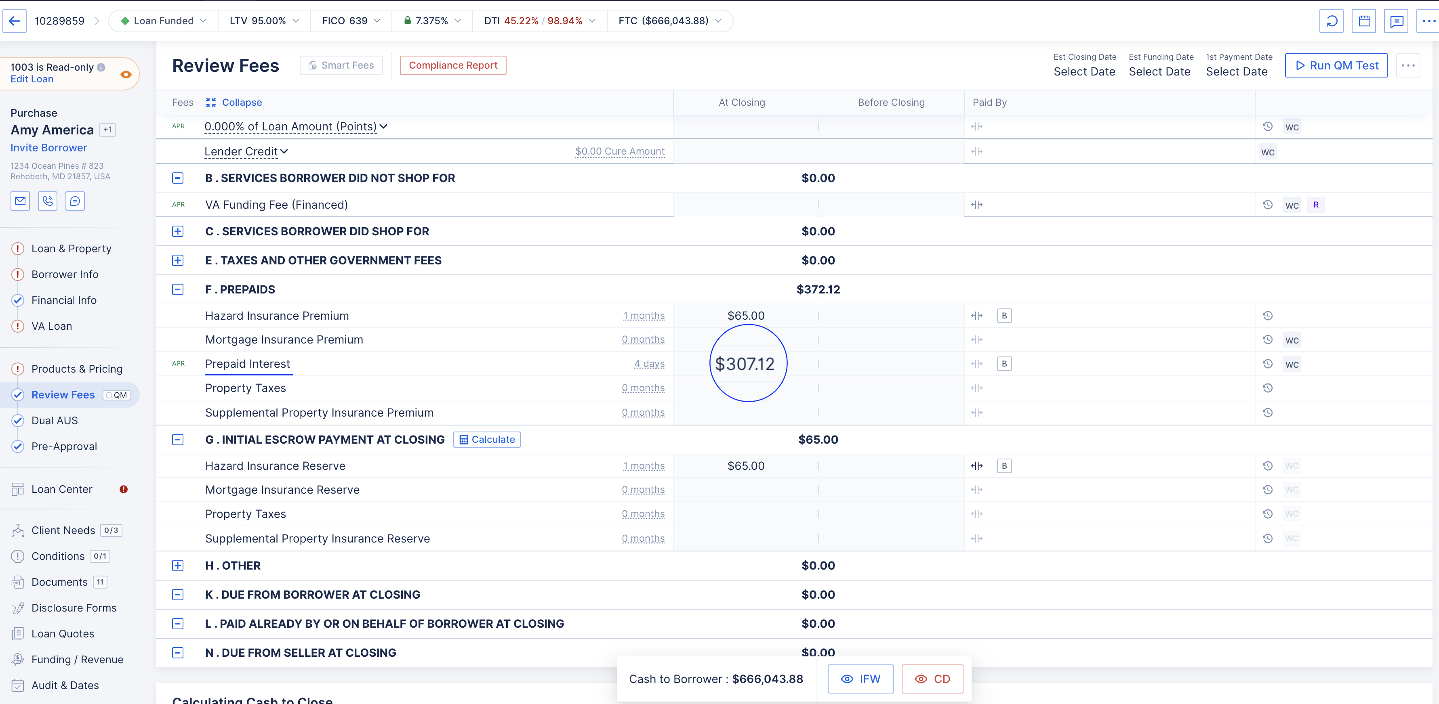Expand section C Services Borrower Did Shop For

(178, 232)
